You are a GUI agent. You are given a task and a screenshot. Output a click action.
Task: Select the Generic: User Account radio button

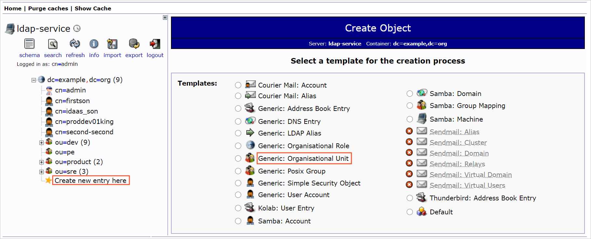[x=238, y=195]
